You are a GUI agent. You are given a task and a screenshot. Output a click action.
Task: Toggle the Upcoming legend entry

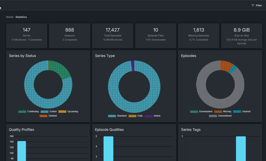click(x=68, y=111)
